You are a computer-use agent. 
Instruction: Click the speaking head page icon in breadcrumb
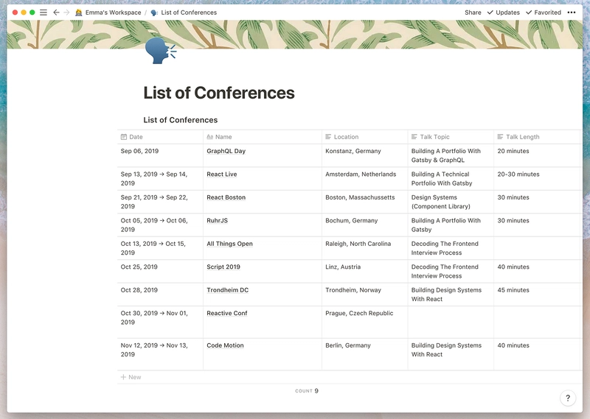154,13
